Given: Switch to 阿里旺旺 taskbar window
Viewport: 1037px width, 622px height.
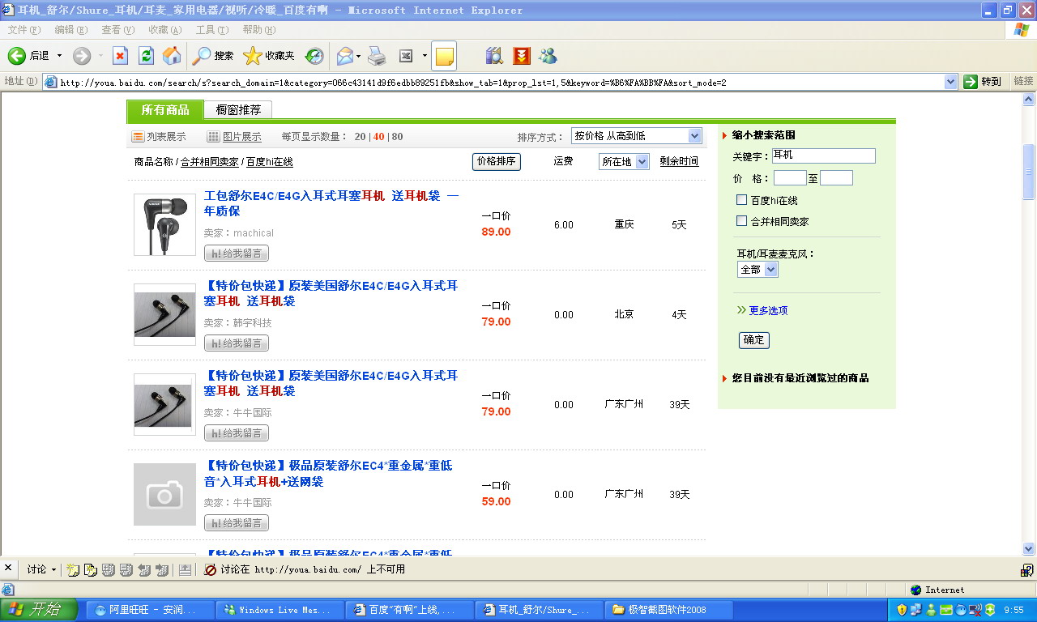Looking at the screenshot, I should 151,610.
